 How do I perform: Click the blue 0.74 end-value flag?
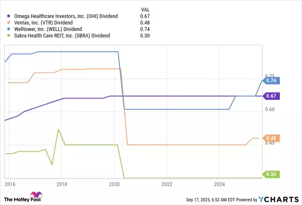(271, 80)
